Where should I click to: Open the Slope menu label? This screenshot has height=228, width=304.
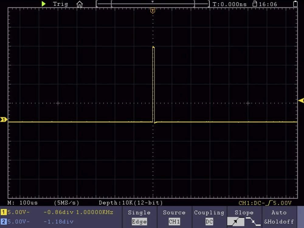(x=244, y=212)
